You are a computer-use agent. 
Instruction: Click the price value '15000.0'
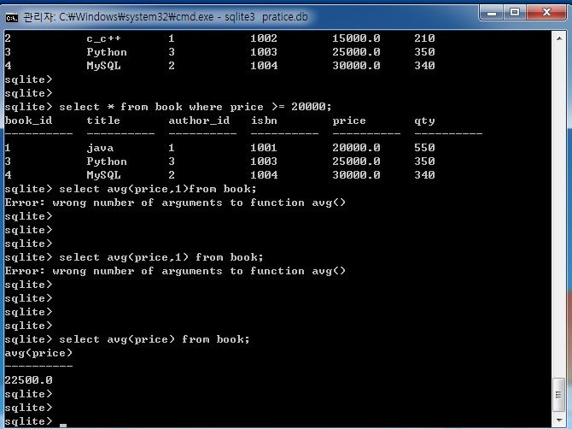356,38
